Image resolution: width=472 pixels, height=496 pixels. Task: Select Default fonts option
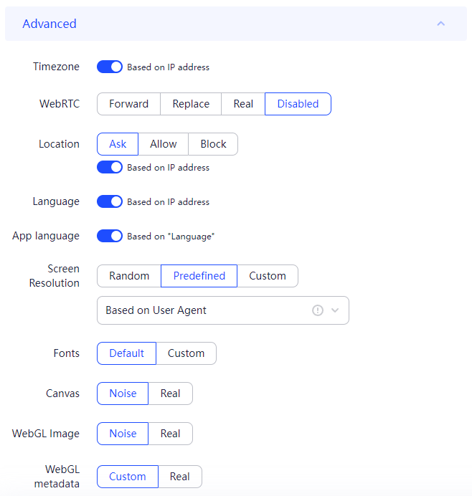pos(127,353)
